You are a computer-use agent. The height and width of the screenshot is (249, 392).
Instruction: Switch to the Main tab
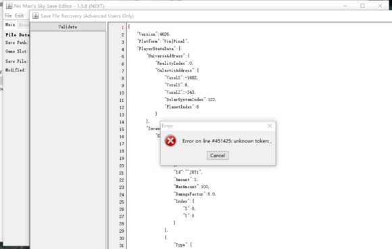[10, 24]
